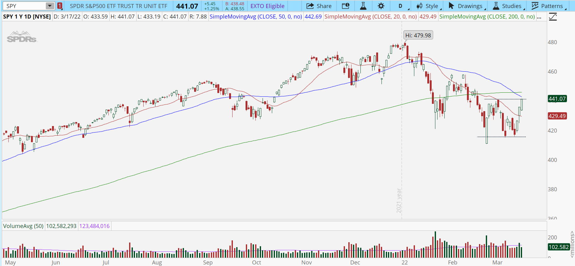
Task: Click the 200 volume axis label
Action: point(552,238)
